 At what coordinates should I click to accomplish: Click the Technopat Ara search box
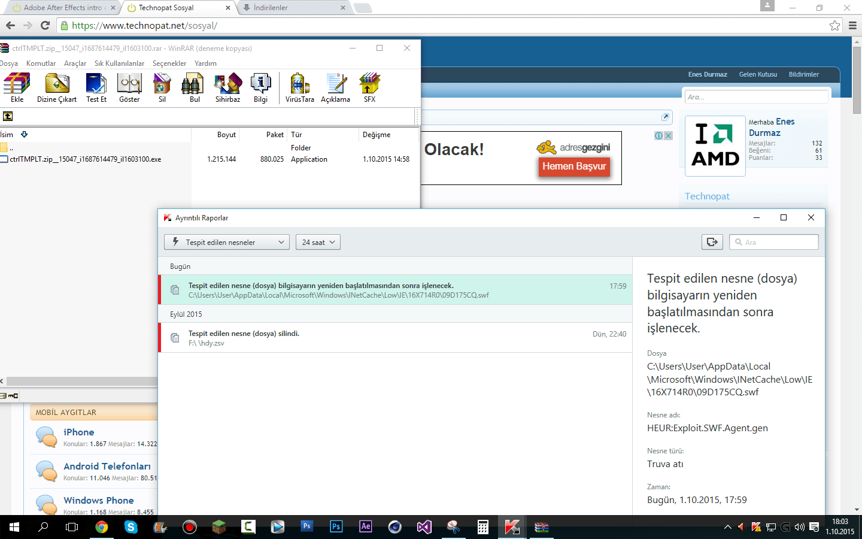click(x=757, y=96)
